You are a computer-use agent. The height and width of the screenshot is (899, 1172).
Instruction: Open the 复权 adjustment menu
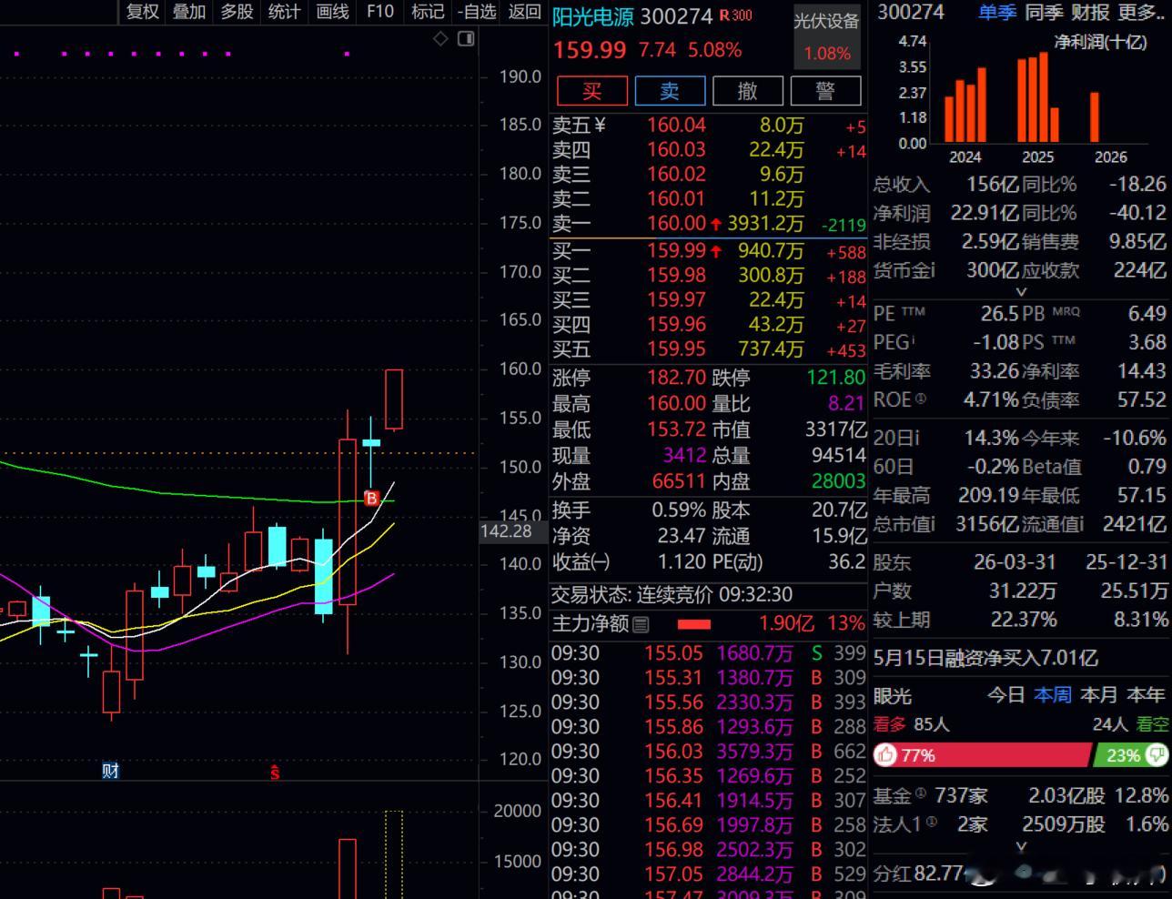[143, 12]
